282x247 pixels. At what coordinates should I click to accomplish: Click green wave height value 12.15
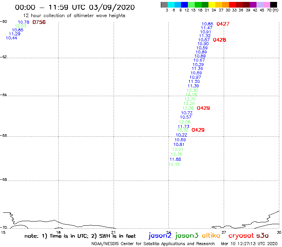click(x=174, y=164)
